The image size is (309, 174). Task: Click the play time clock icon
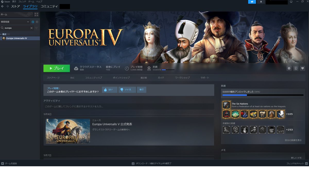[127, 68]
